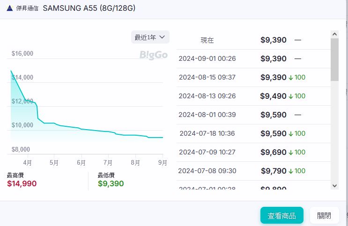This screenshot has width=348, height=226.
Task: Click the scrollbar down arrow
Action: coord(334,186)
